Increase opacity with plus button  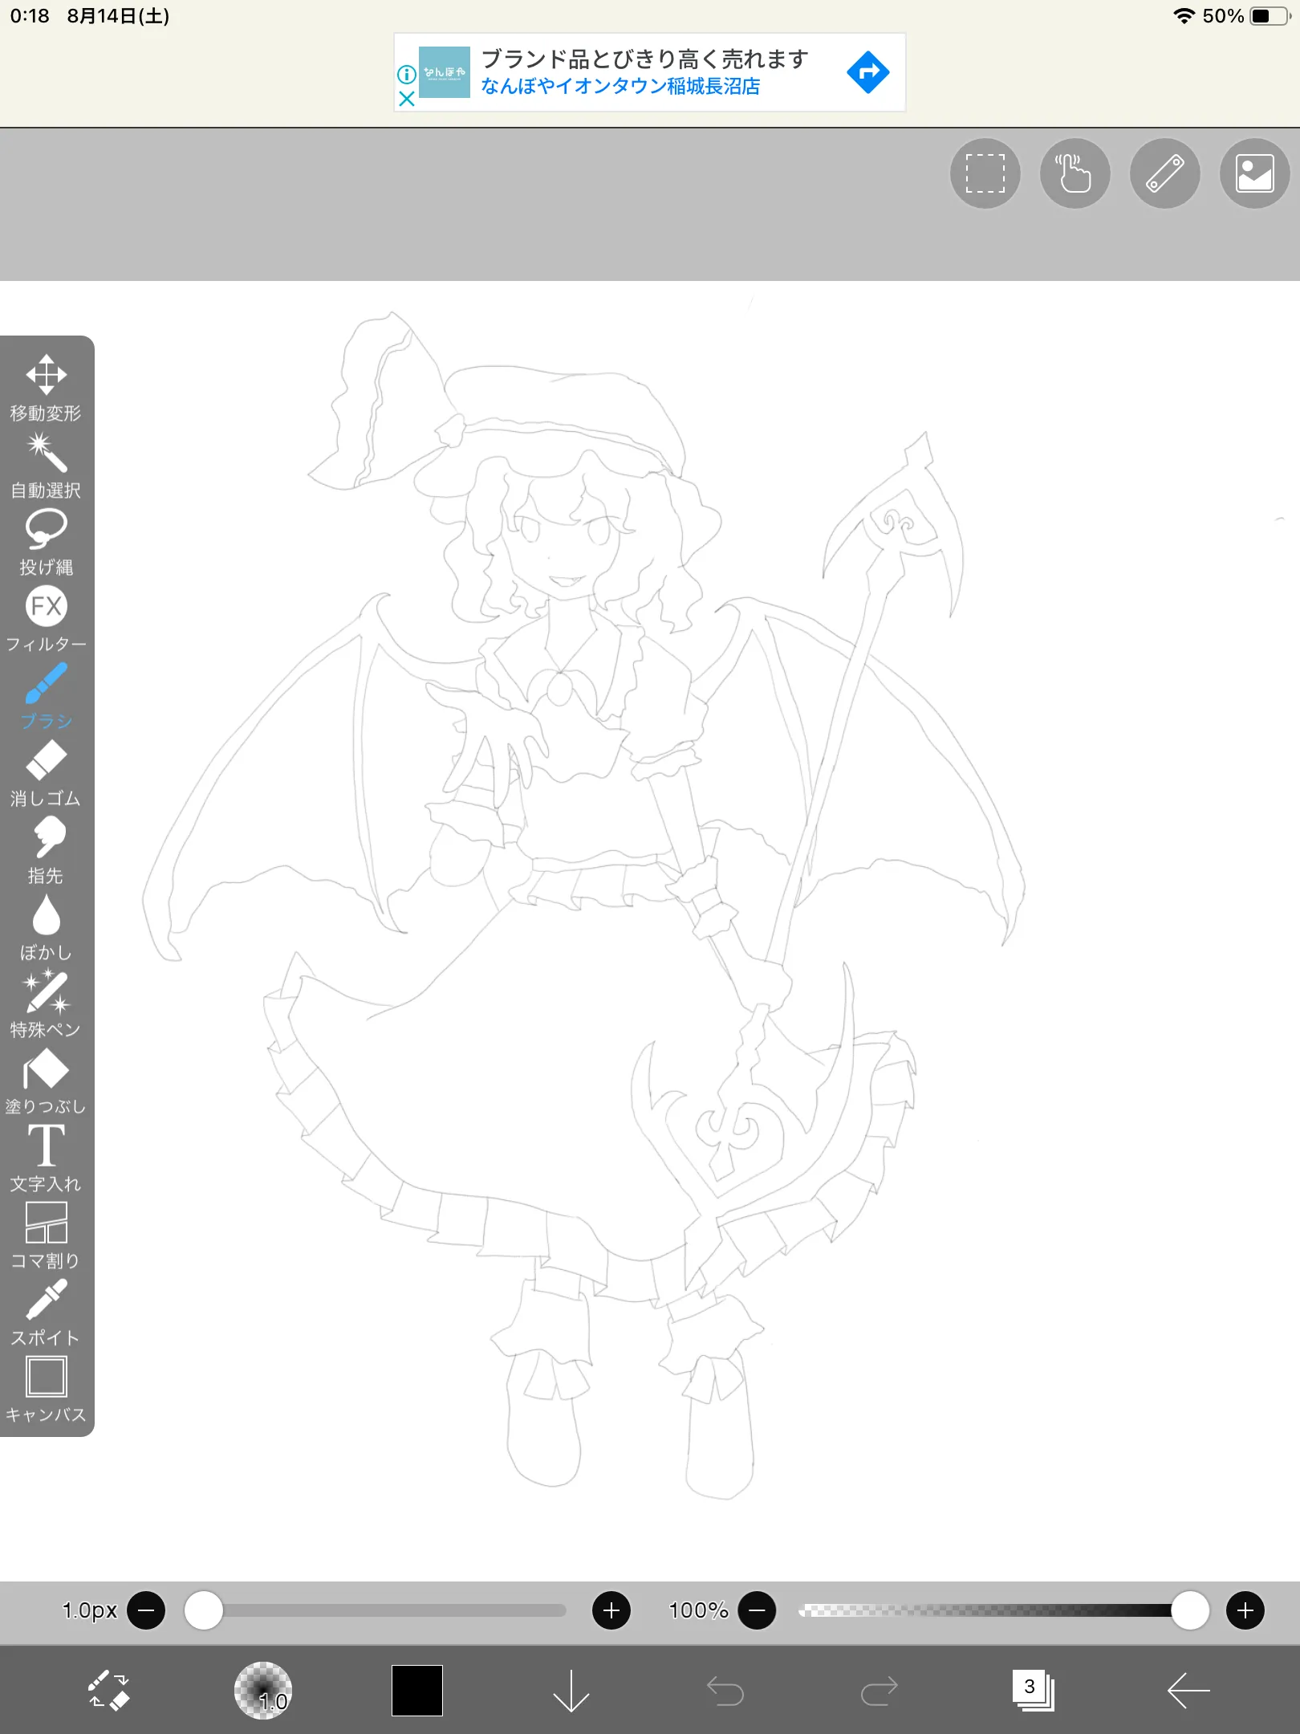click(x=1245, y=1610)
